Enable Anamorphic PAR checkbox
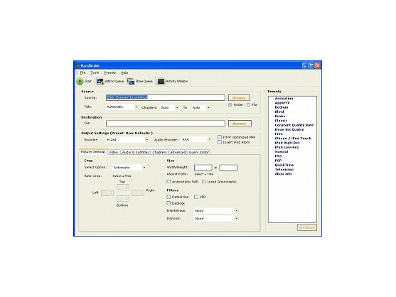 point(168,182)
